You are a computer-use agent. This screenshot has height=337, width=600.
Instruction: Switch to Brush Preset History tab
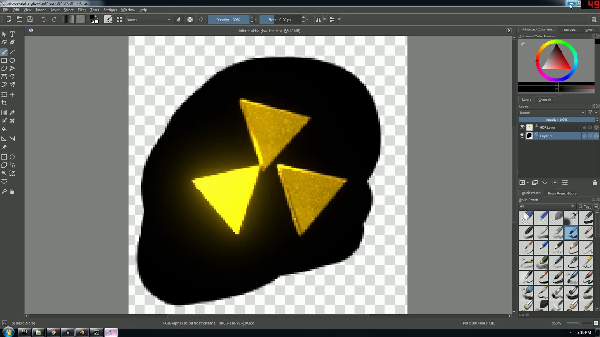[562, 193]
